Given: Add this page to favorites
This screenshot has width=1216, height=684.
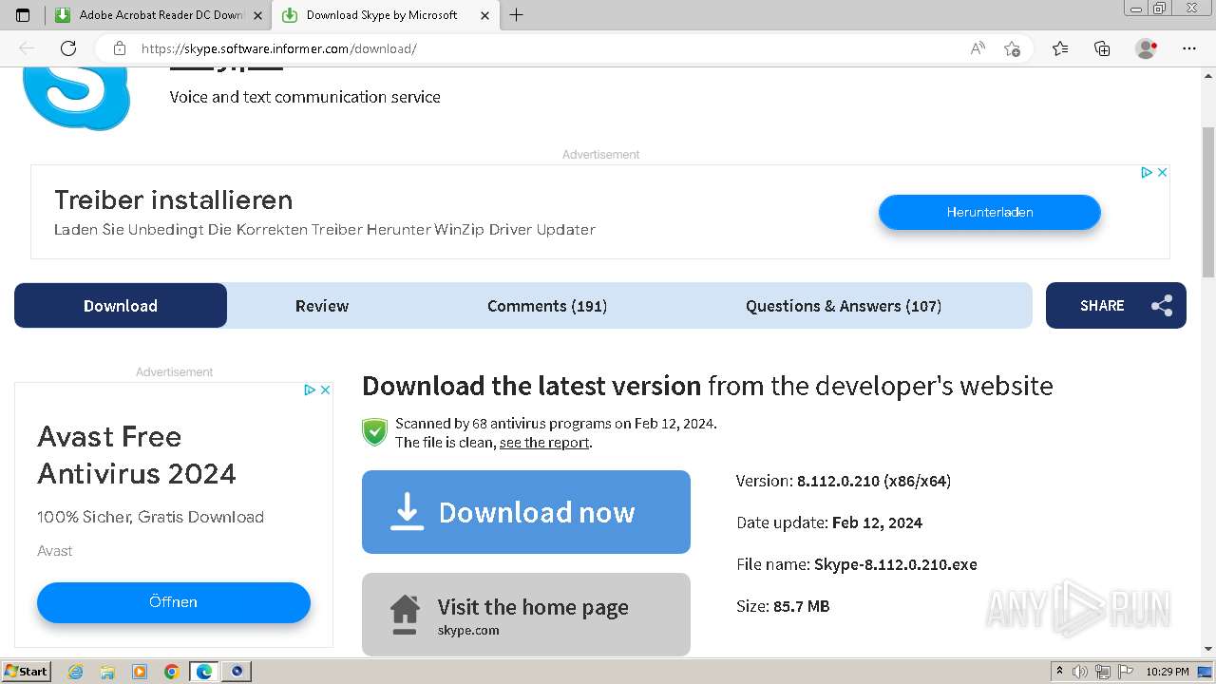Looking at the screenshot, I should click(x=1012, y=48).
